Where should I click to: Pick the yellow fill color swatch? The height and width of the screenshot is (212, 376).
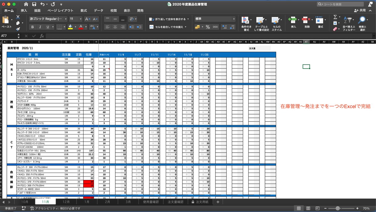tap(70, 27)
